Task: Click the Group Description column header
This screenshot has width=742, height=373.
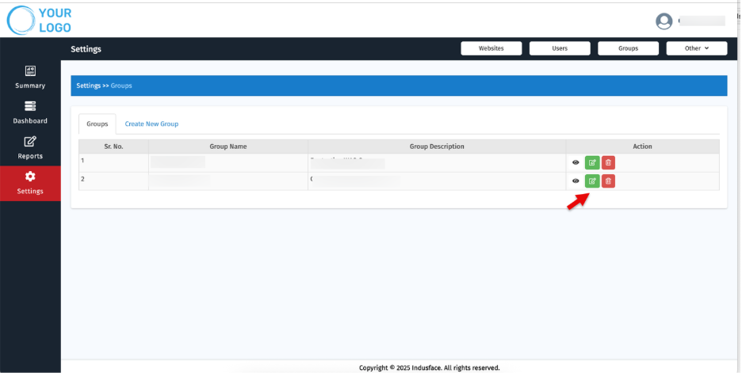Action: [x=437, y=147]
